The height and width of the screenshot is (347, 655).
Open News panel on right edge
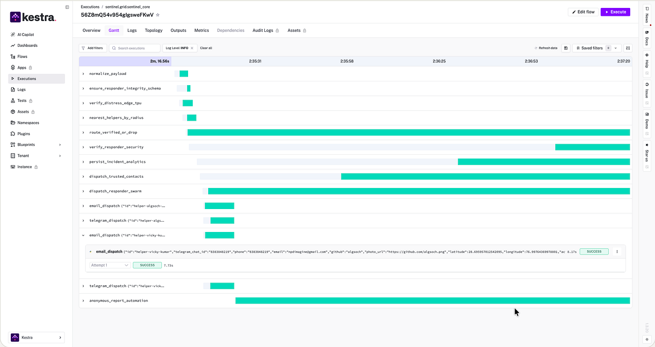tap(647, 15)
